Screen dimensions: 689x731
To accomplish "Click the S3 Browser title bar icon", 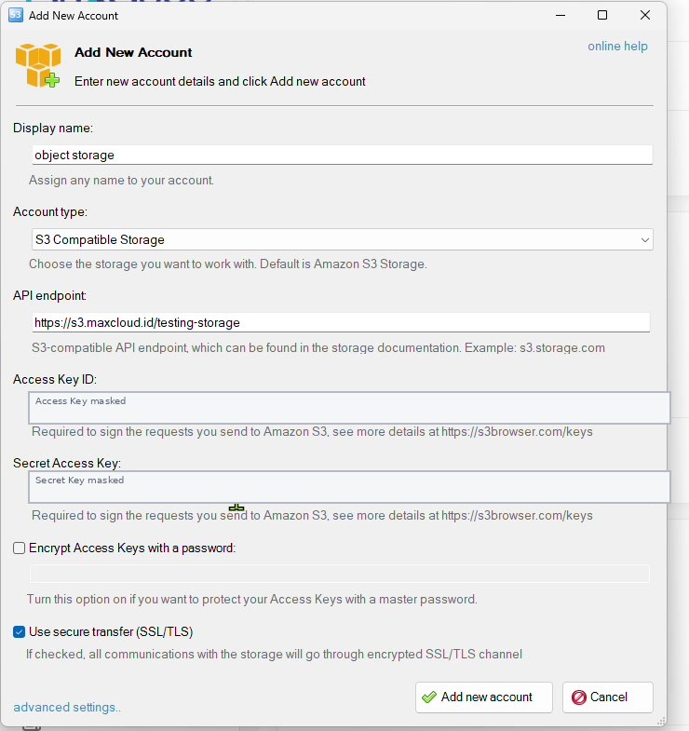I will tap(16, 15).
